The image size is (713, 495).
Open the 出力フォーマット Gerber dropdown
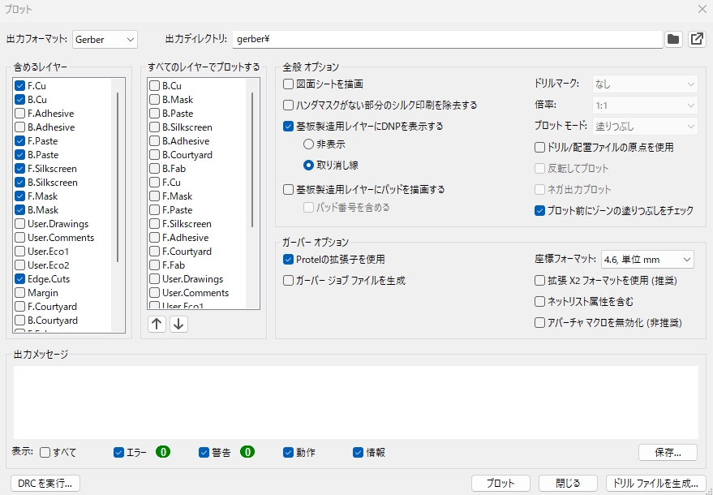tap(105, 39)
